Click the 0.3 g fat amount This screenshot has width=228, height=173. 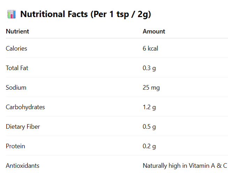pos(149,68)
